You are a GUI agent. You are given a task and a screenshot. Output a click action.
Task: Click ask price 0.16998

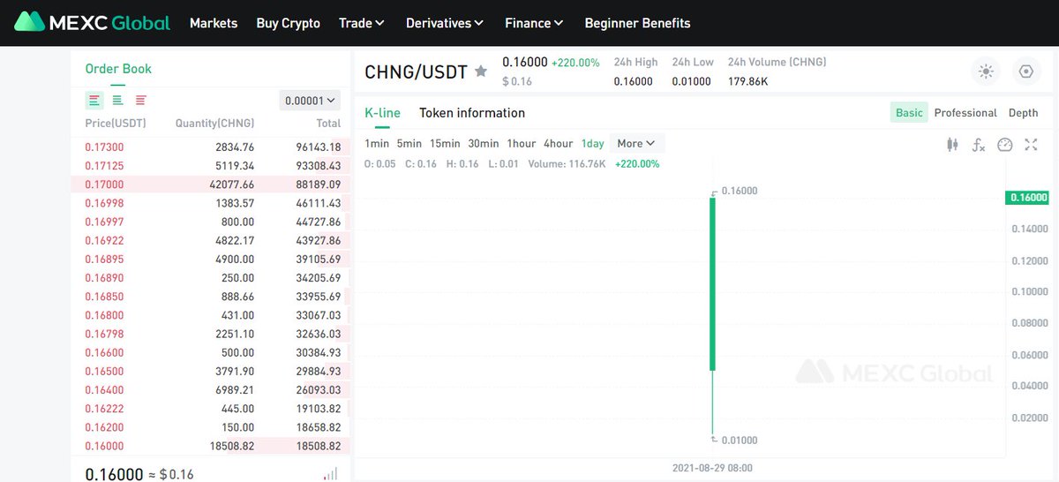(x=104, y=203)
